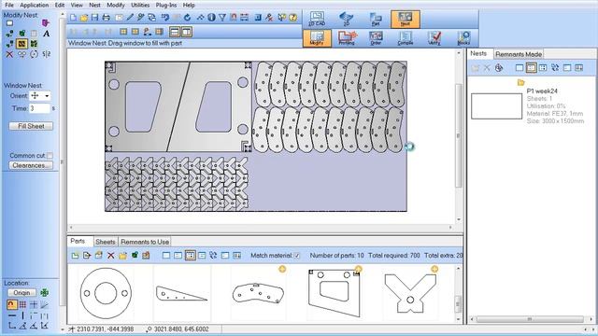Toggle the Common cut checkbox

(x=50, y=156)
